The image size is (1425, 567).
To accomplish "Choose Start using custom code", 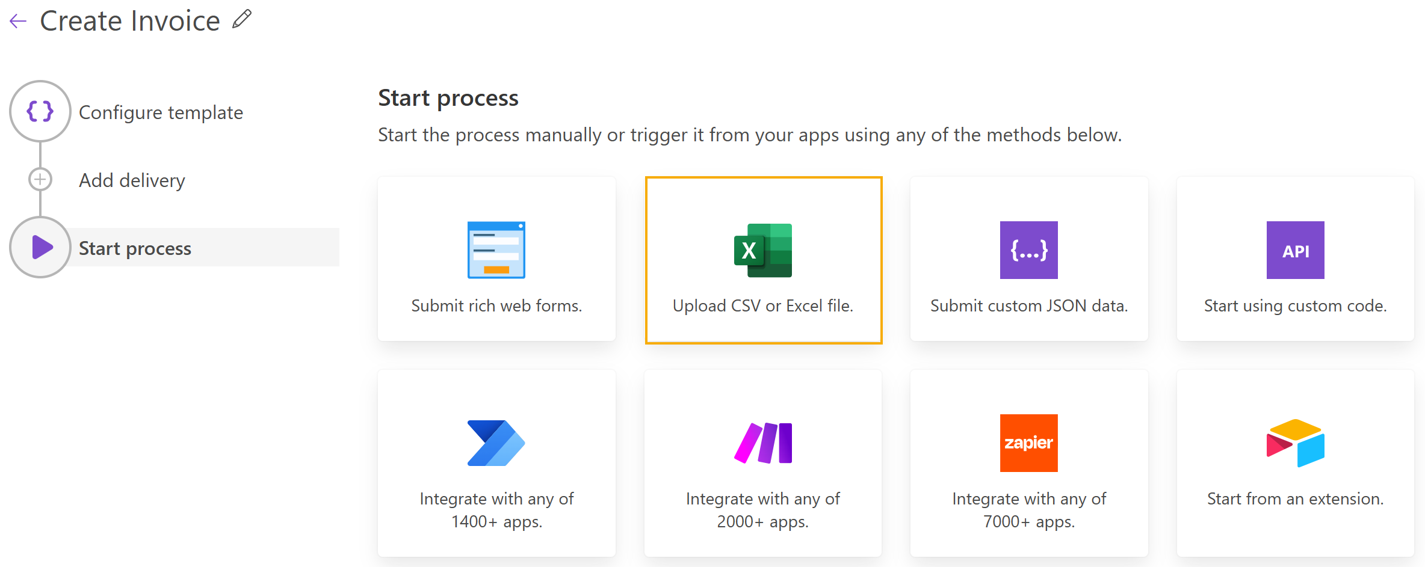I will click(1296, 259).
